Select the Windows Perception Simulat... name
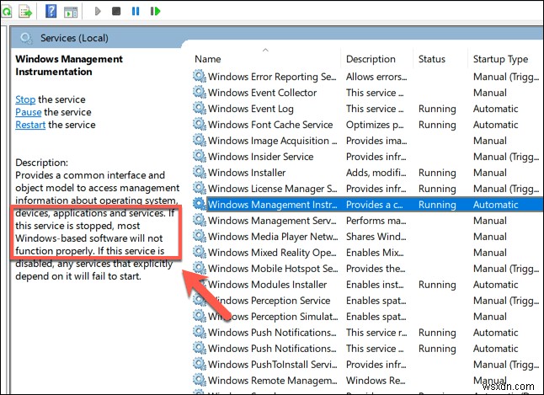Viewport: 544px width, 395px height. [x=273, y=316]
